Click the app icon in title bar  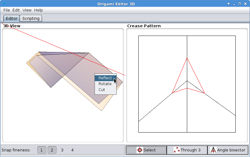tap(4, 4)
